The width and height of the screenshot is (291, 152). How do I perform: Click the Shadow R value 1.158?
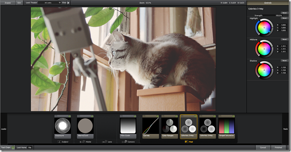[283, 68]
